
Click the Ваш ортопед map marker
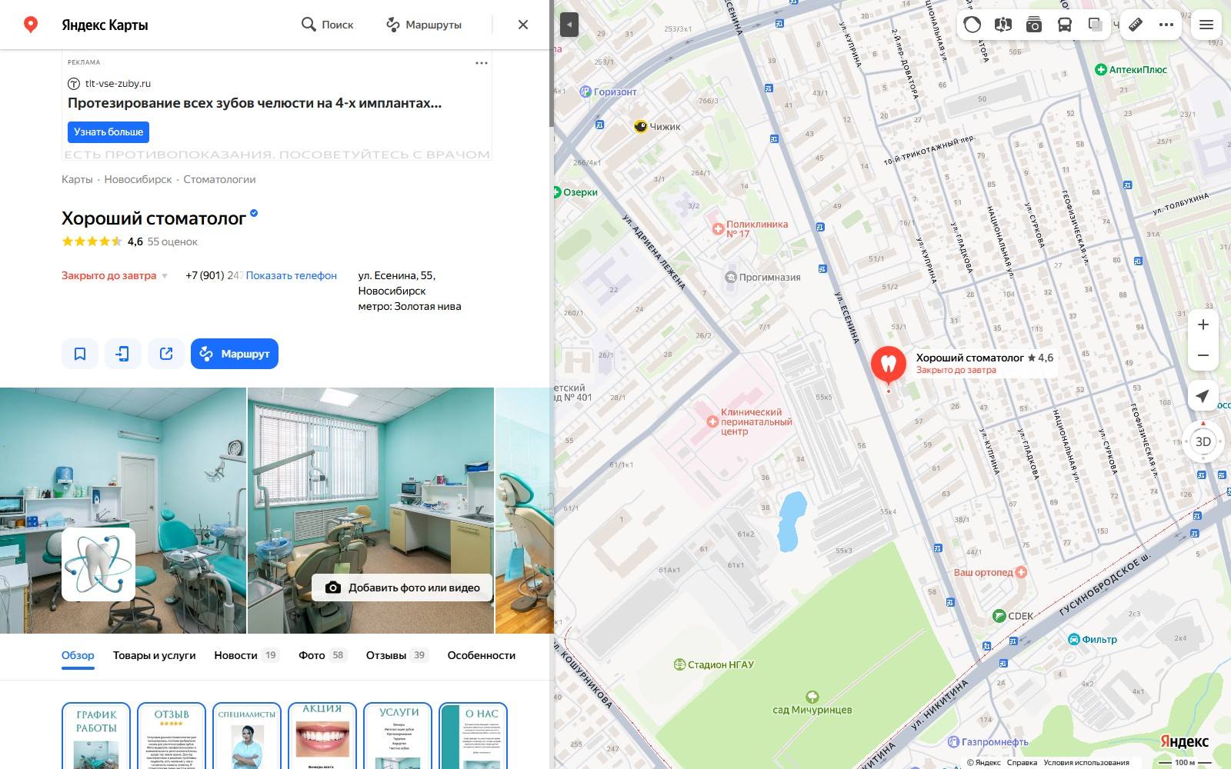click(991, 572)
